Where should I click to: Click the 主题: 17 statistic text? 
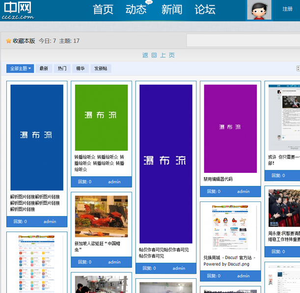tap(69, 41)
